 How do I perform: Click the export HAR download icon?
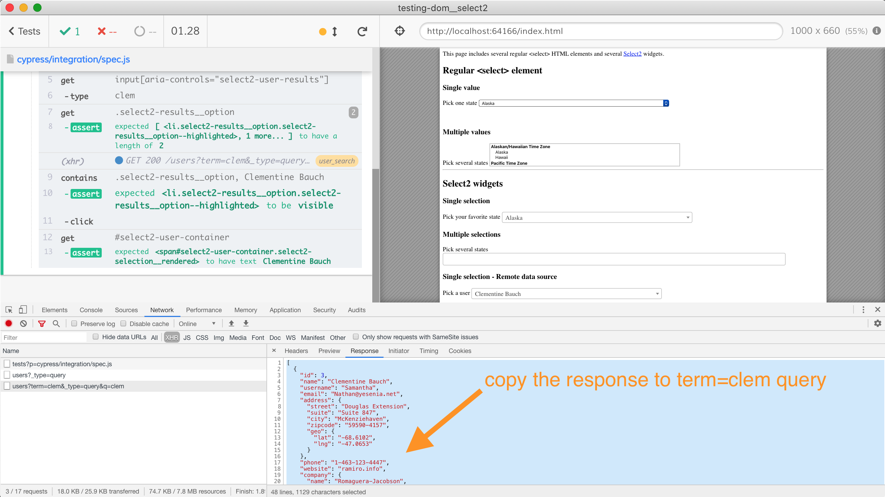(x=246, y=324)
